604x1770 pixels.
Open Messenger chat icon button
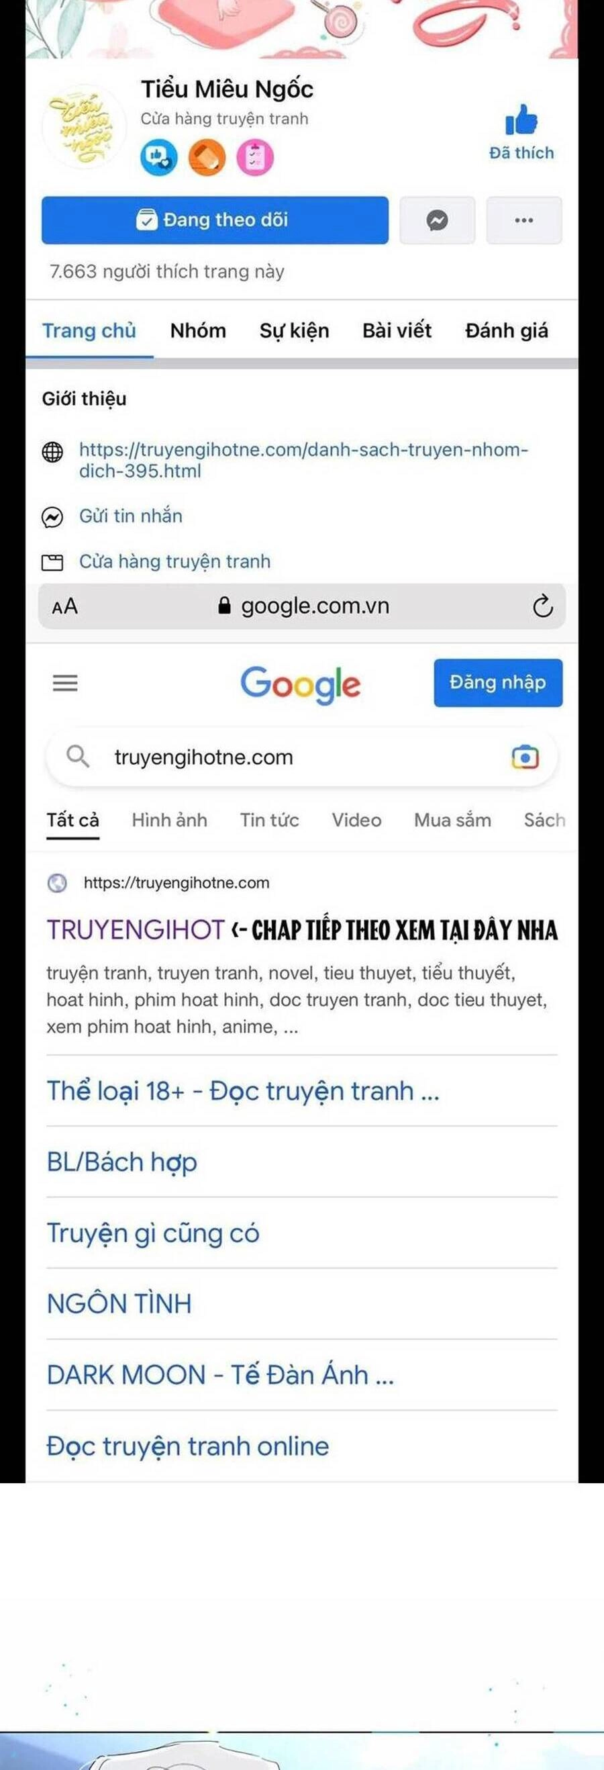[x=437, y=220]
